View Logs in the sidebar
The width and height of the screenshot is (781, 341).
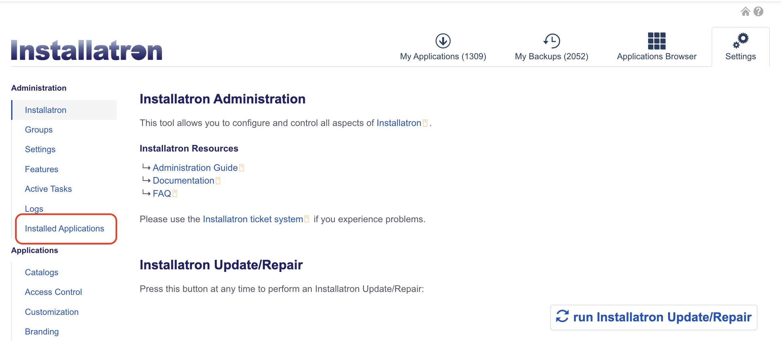click(x=34, y=209)
